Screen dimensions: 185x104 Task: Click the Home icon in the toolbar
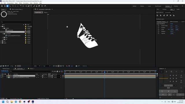[2, 6]
